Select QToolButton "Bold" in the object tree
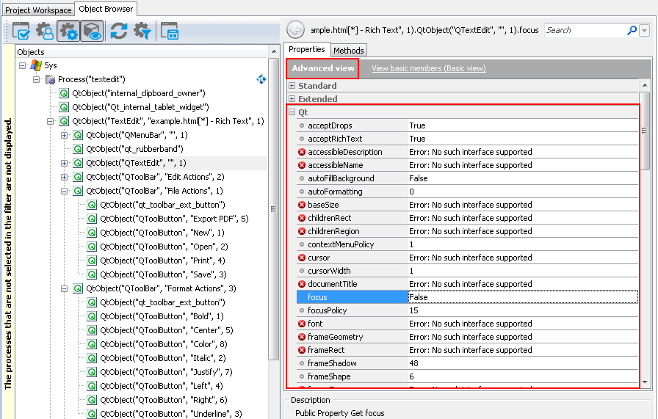This screenshot has height=419, width=658. pos(161,316)
